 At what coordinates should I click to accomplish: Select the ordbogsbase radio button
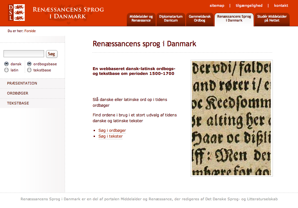pyautogui.click(x=29, y=64)
